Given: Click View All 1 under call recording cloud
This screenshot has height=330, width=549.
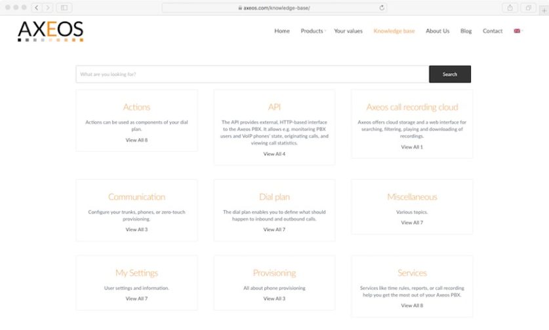Looking at the screenshot, I should tap(412, 147).
